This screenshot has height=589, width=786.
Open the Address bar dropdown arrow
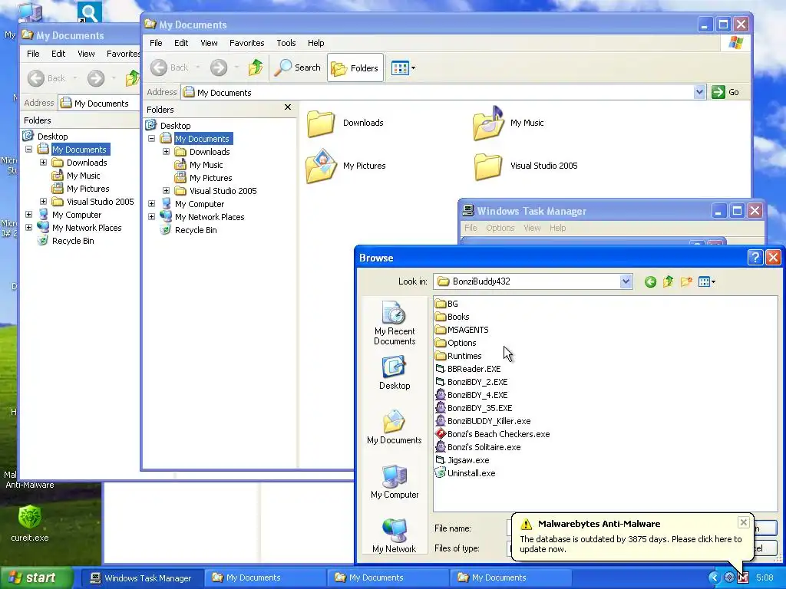(699, 92)
